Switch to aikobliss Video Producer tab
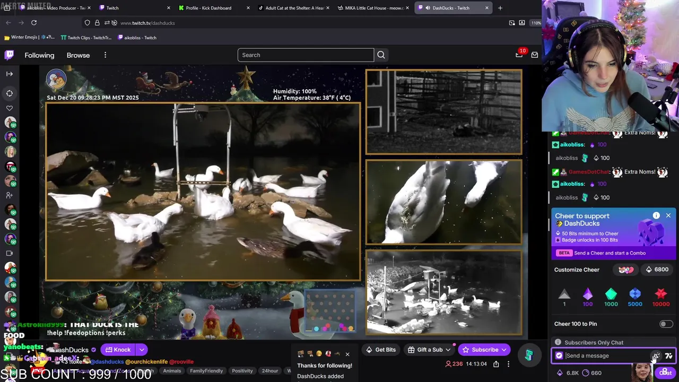Image resolution: width=679 pixels, height=382 pixels. click(x=56, y=8)
